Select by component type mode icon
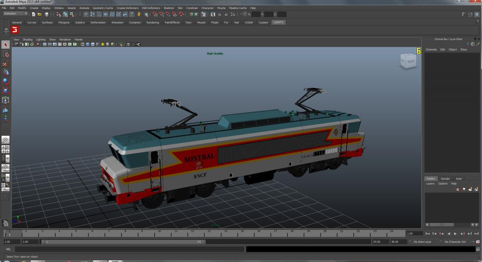Viewport: 482px width, 262px height. [72, 14]
